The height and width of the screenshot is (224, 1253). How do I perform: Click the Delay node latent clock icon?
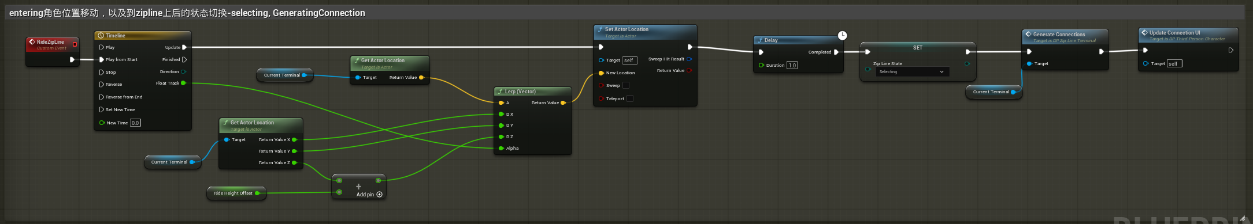pos(843,36)
